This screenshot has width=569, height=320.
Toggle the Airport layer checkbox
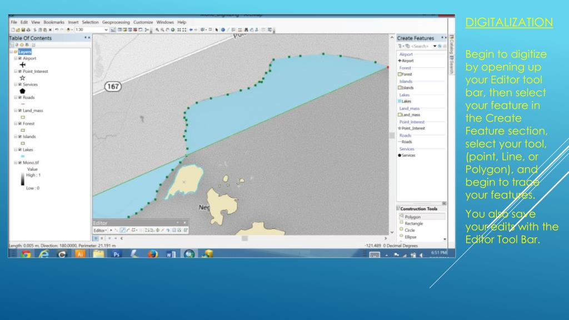pos(20,58)
